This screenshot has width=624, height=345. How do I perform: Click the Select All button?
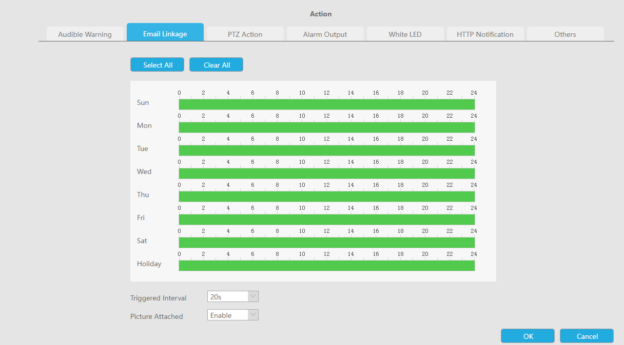click(158, 65)
